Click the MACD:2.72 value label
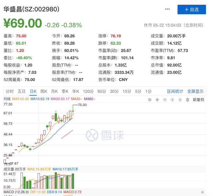This screenshot has width=212, height=196. click(x=72, y=192)
